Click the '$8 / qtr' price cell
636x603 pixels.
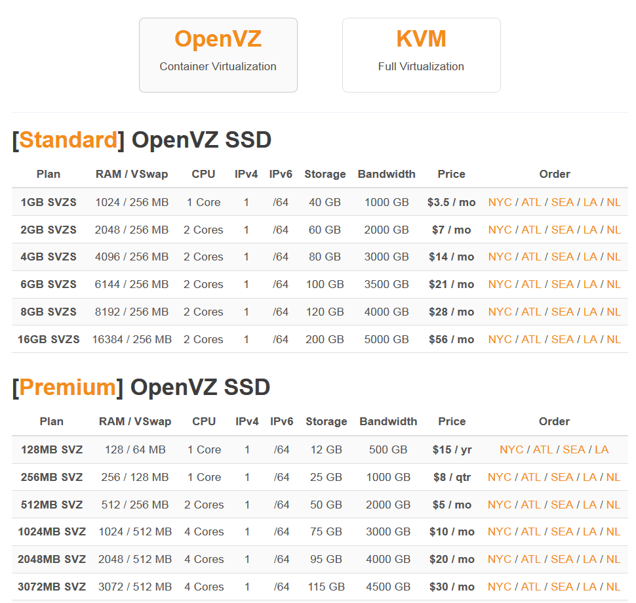[452, 477]
